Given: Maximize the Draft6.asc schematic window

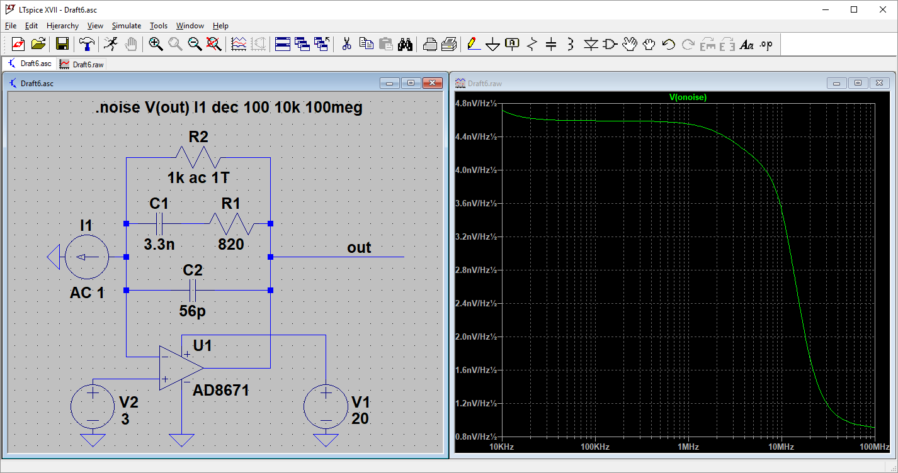Looking at the screenshot, I should 411,83.
